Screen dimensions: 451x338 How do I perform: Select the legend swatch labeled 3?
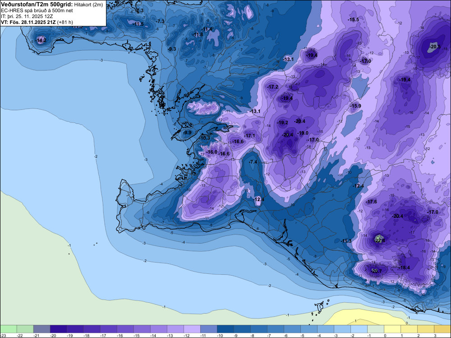(442, 329)
